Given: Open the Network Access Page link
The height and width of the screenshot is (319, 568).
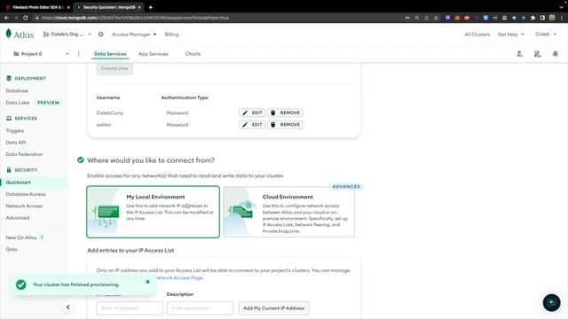Looking at the screenshot, I should point(179,277).
